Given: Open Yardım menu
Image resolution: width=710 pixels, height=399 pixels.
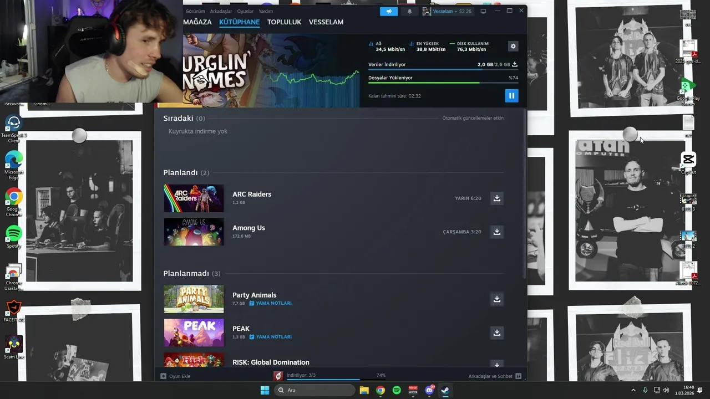Looking at the screenshot, I should coord(266,11).
